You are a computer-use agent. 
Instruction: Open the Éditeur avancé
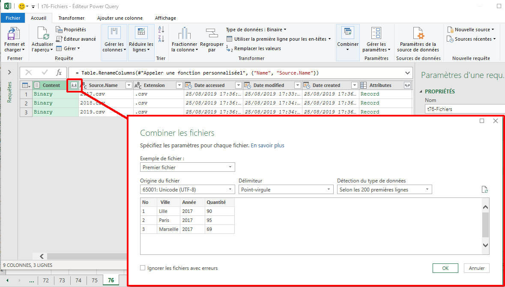point(76,39)
